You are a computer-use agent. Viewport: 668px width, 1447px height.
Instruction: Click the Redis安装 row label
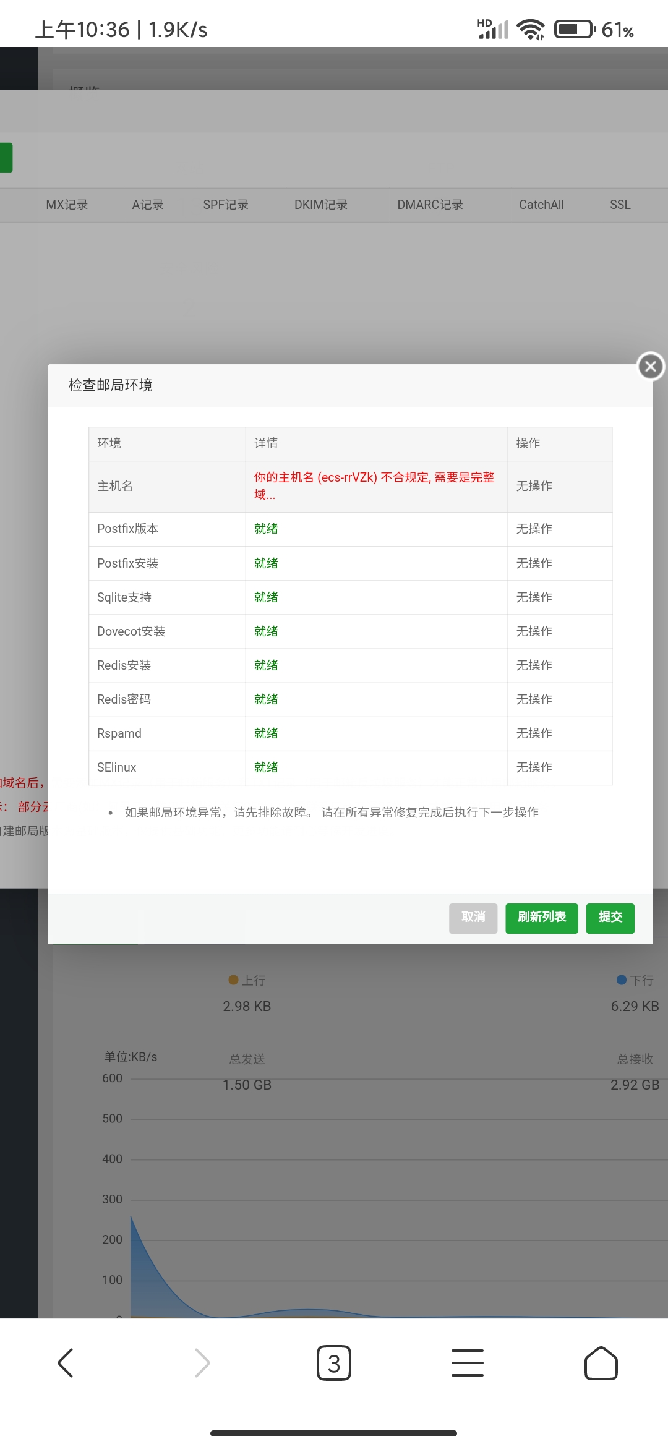pos(124,665)
